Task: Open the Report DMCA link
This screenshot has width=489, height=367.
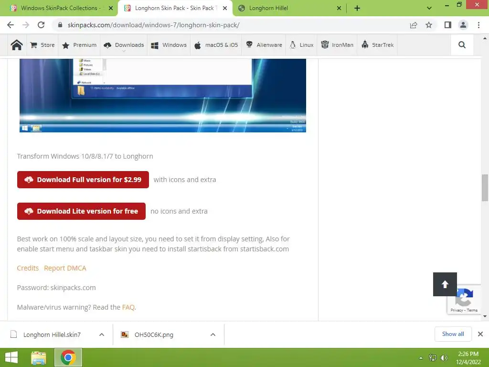Action: pos(65,268)
